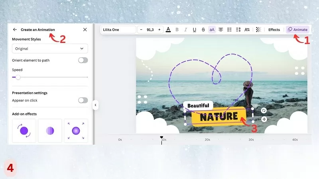Select the rotate add-on effect
This screenshot has height=179, width=319.
pyautogui.click(x=24, y=130)
